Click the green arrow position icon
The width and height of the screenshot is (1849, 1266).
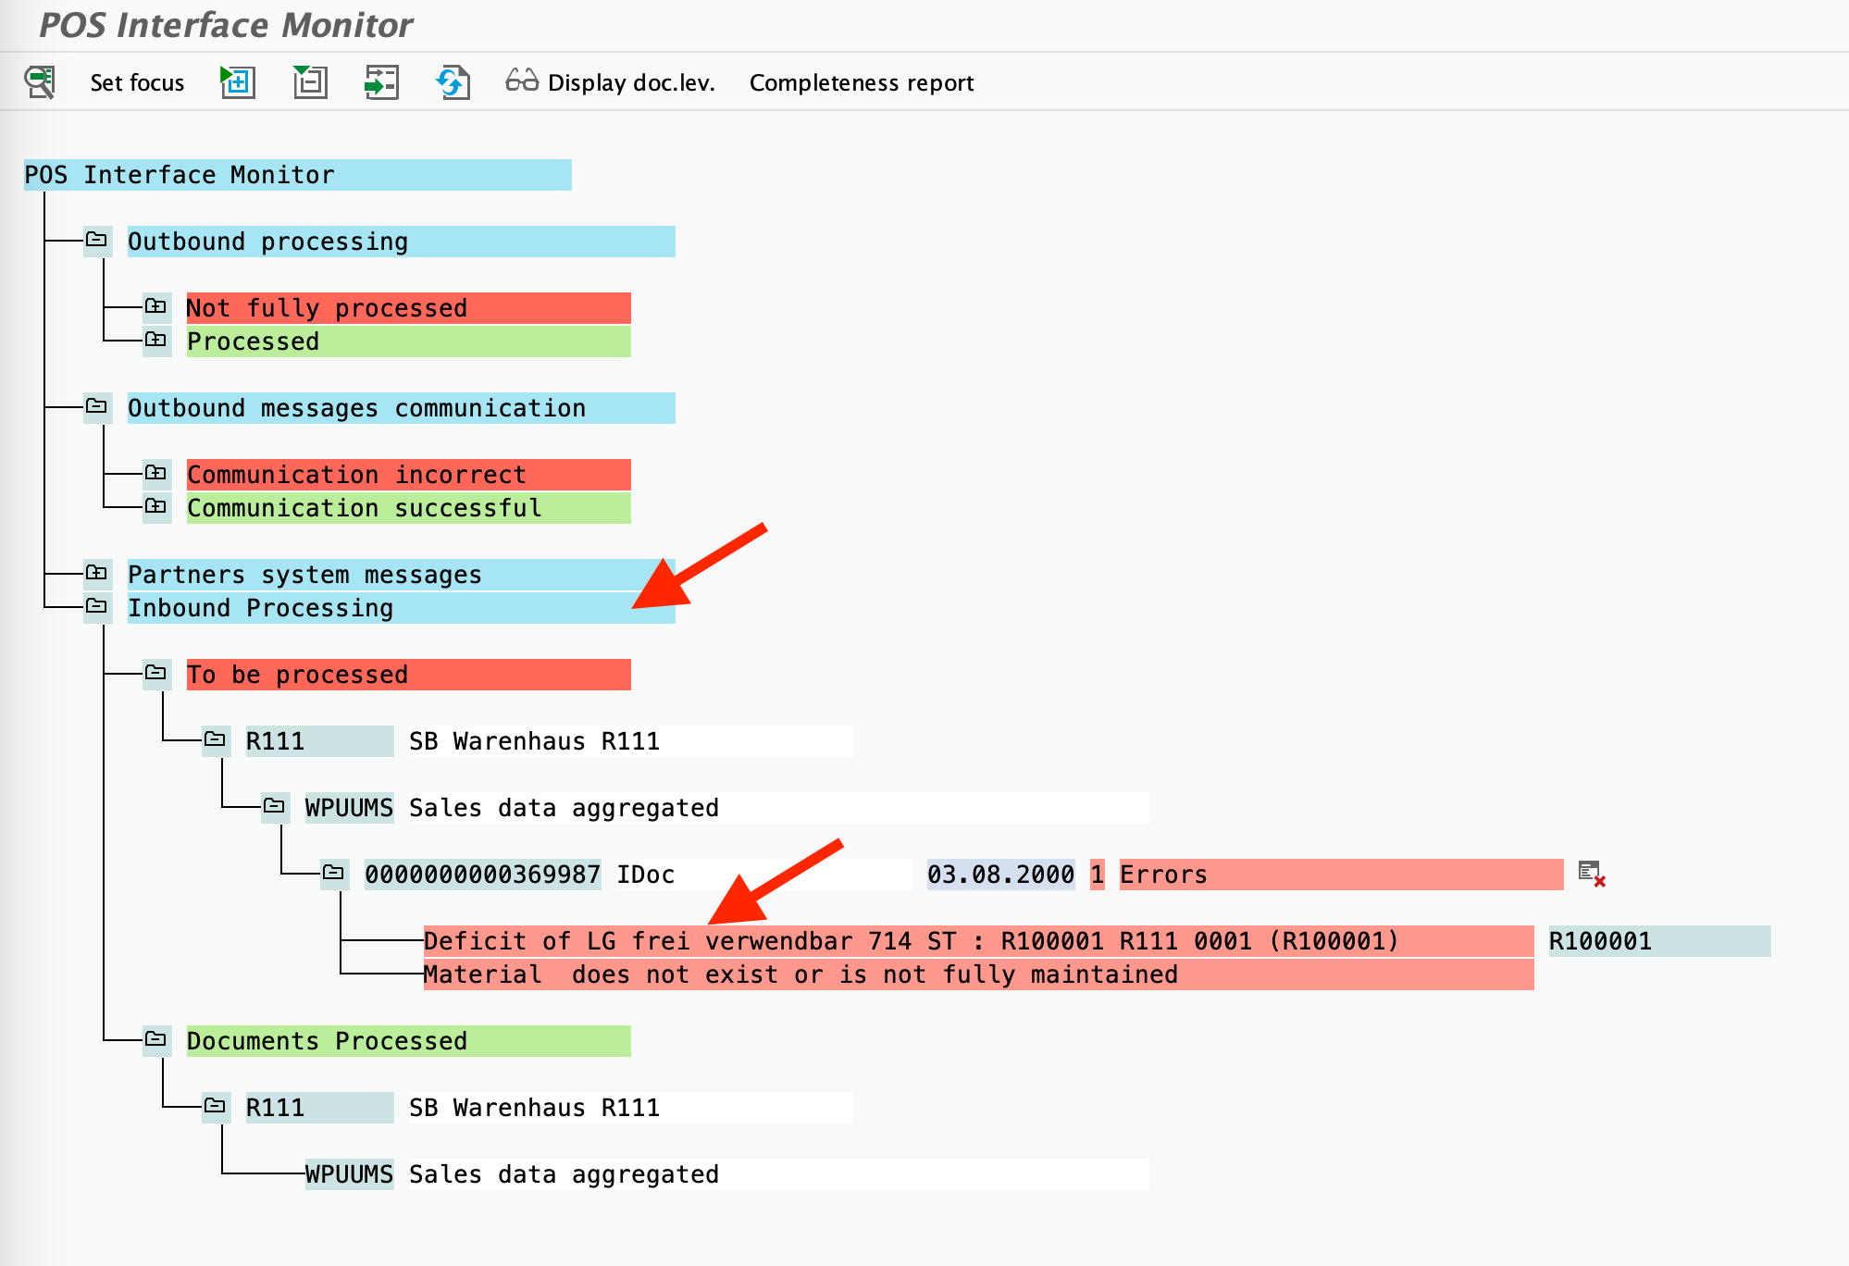pos(381,82)
